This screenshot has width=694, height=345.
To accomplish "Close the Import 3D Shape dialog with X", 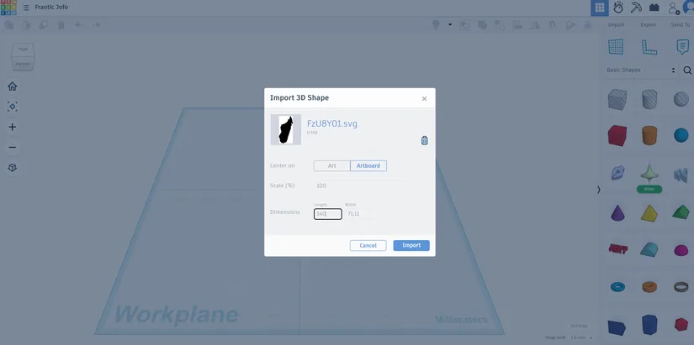I will coord(424,98).
